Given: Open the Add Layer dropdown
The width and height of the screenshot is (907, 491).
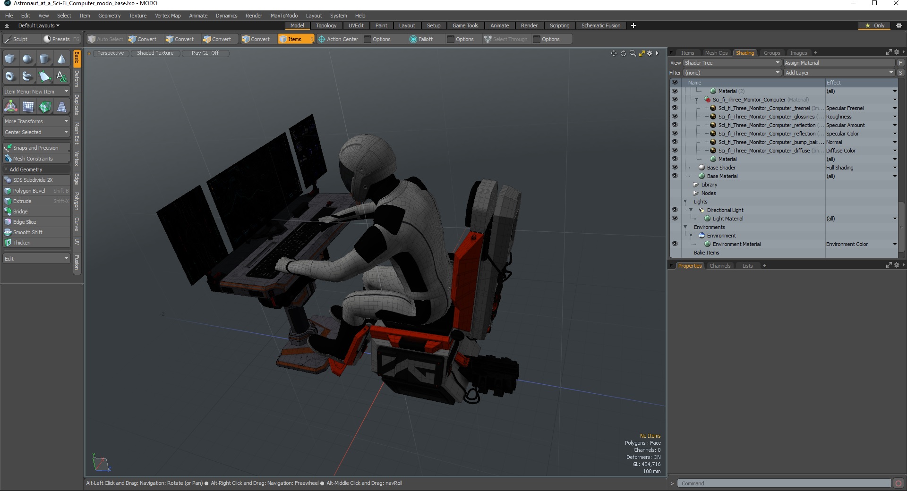Looking at the screenshot, I should (839, 73).
